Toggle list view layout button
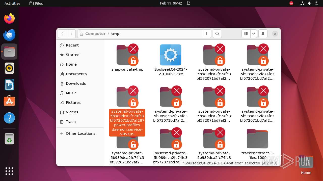Viewport: 323px width, 181px height. pos(246,34)
